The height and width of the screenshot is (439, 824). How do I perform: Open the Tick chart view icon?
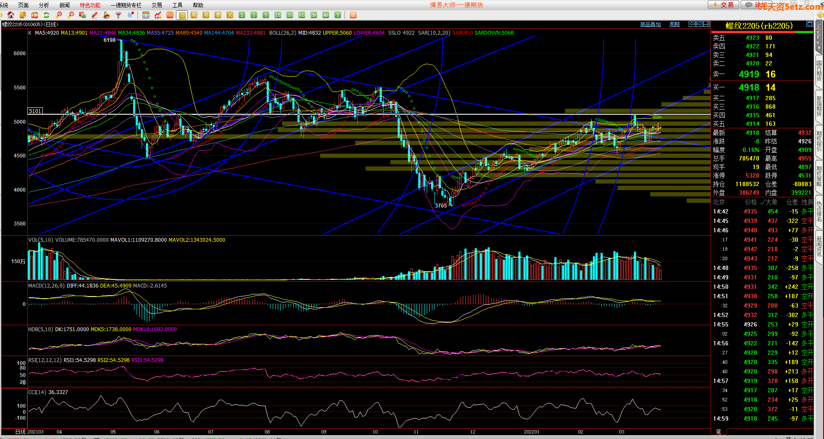[x=170, y=15]
